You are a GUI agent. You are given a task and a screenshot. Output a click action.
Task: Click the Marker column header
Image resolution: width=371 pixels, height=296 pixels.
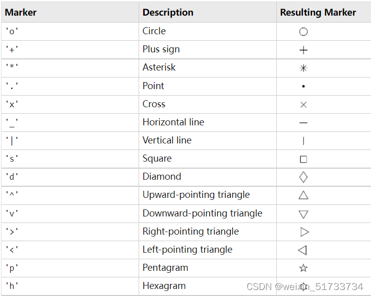click(x=21, y=12)
